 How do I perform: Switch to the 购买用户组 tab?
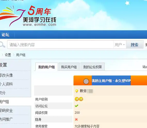[69, 67]
